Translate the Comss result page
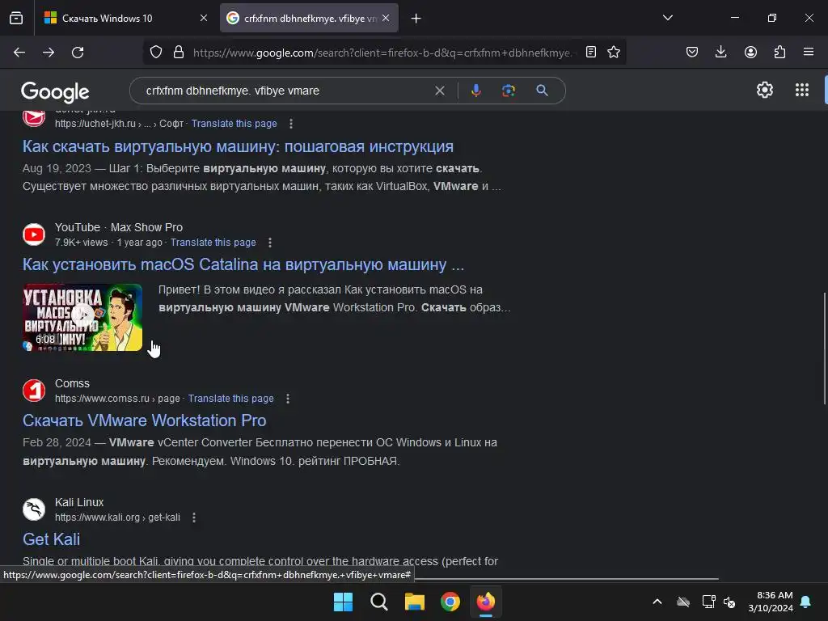Viewport: 828px width, 621px height. pyautogui.click(x=230, y=399)
